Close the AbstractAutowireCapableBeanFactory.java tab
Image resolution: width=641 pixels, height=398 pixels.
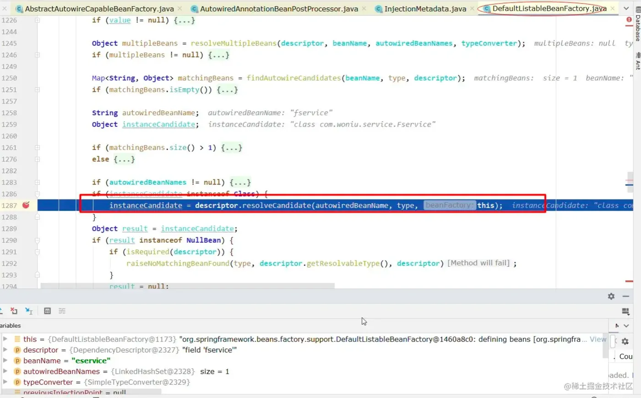[x=180, y=9]
